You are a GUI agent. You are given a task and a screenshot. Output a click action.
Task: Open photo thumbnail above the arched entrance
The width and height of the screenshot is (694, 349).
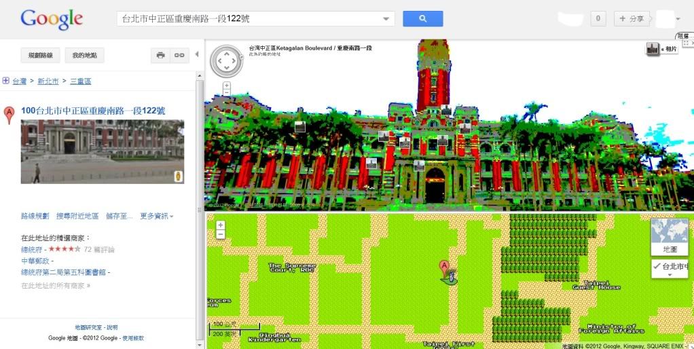[419, 166]
